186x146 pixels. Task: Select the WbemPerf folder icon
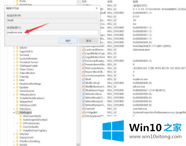(17, 102)
